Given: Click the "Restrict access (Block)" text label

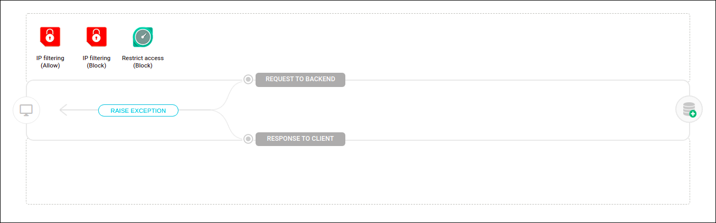Looking at the screenshot, I should click(x=143, y=62).
